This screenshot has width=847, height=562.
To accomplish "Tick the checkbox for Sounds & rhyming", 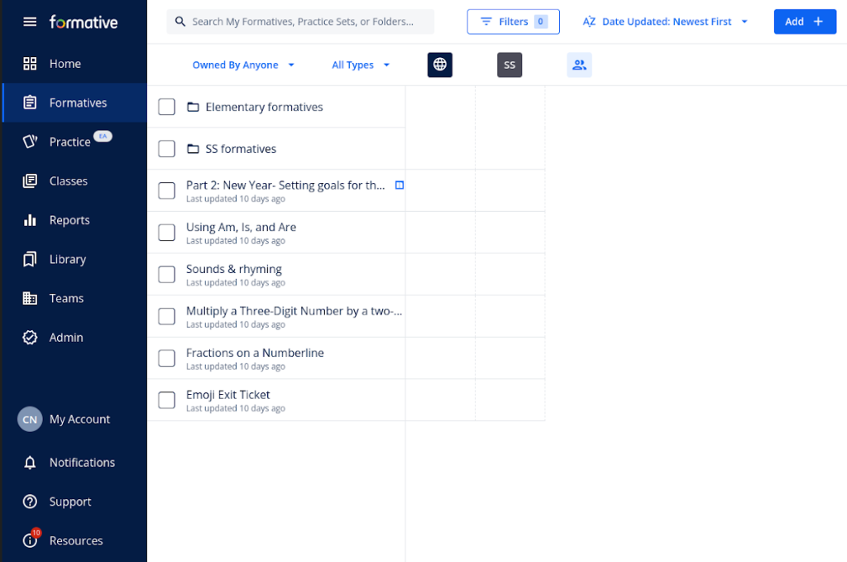I will [167, 275].
